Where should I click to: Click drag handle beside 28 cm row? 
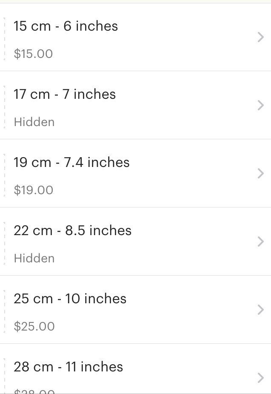(4, 376)
